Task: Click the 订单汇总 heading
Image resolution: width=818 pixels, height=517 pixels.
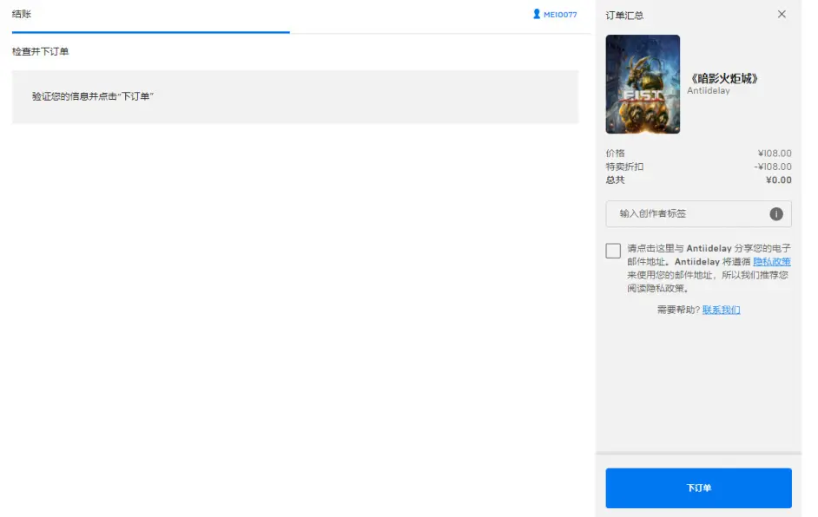Action: (624, 15)
